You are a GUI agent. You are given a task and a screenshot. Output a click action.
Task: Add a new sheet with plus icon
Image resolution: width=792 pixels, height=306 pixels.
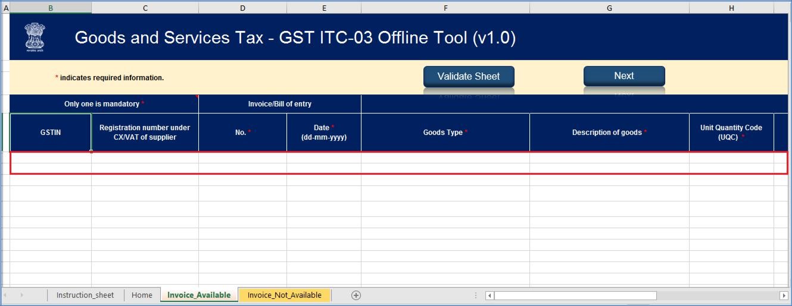coord(356,295)
